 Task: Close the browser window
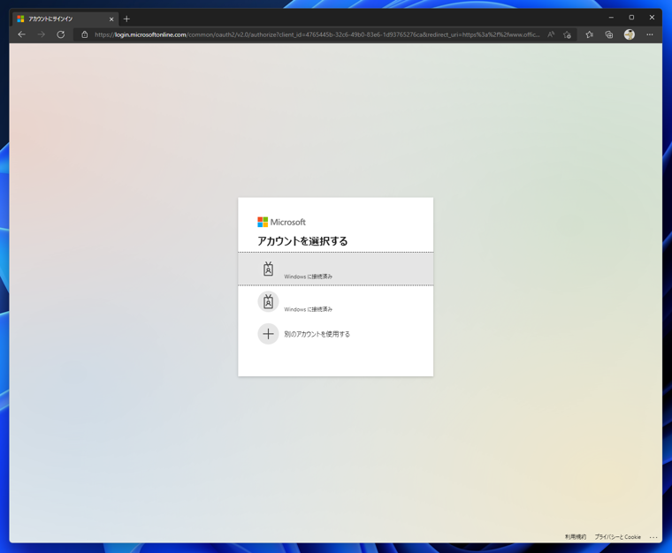point(652,18)
